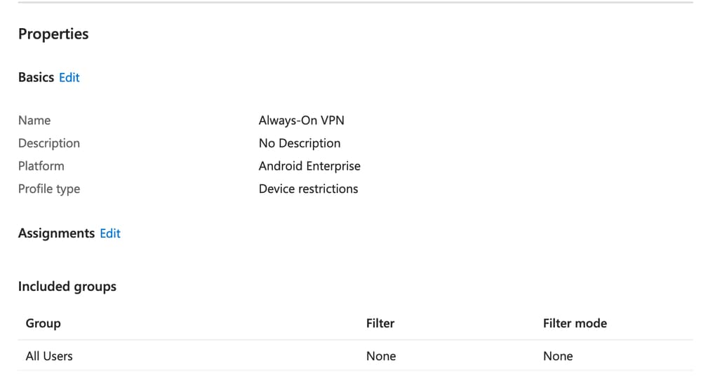This screenshot has height=385, width=701.
Task: Click the Edit link beside Basics
Action: pyautogui.click(x=69, y=78)
